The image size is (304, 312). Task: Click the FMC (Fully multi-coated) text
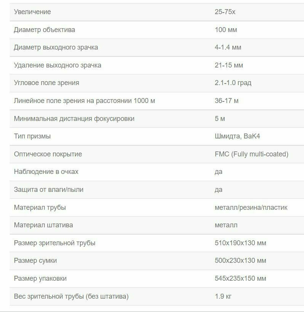(251, 154)
